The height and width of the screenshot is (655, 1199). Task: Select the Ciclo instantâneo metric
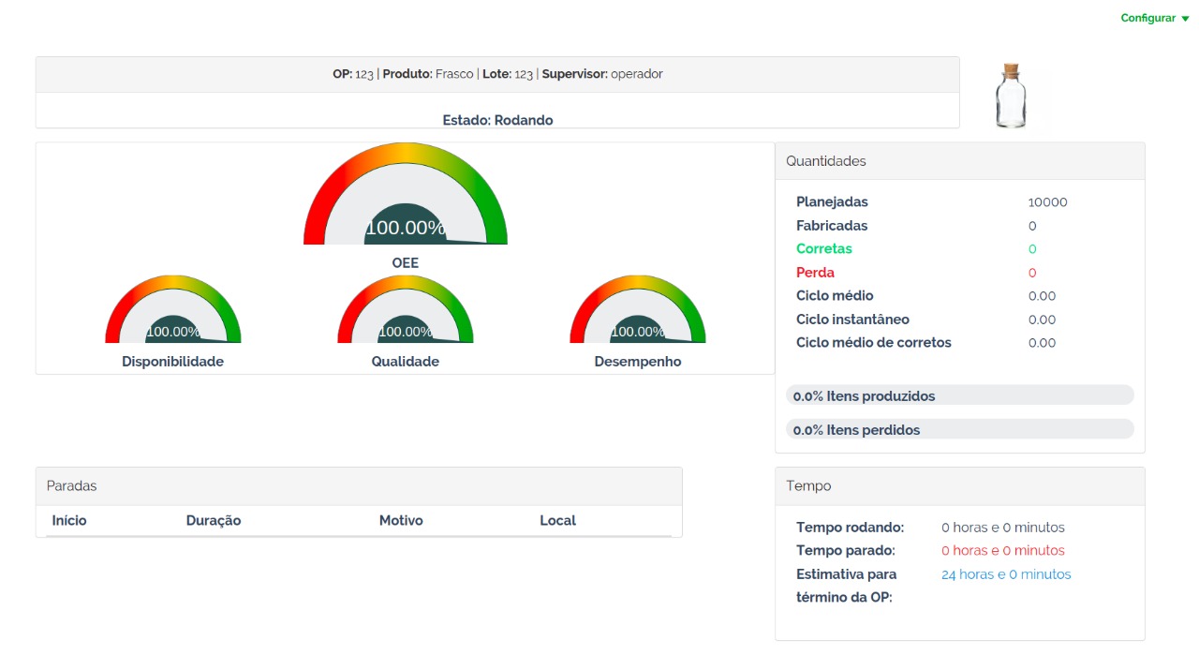tap(852, 319)
